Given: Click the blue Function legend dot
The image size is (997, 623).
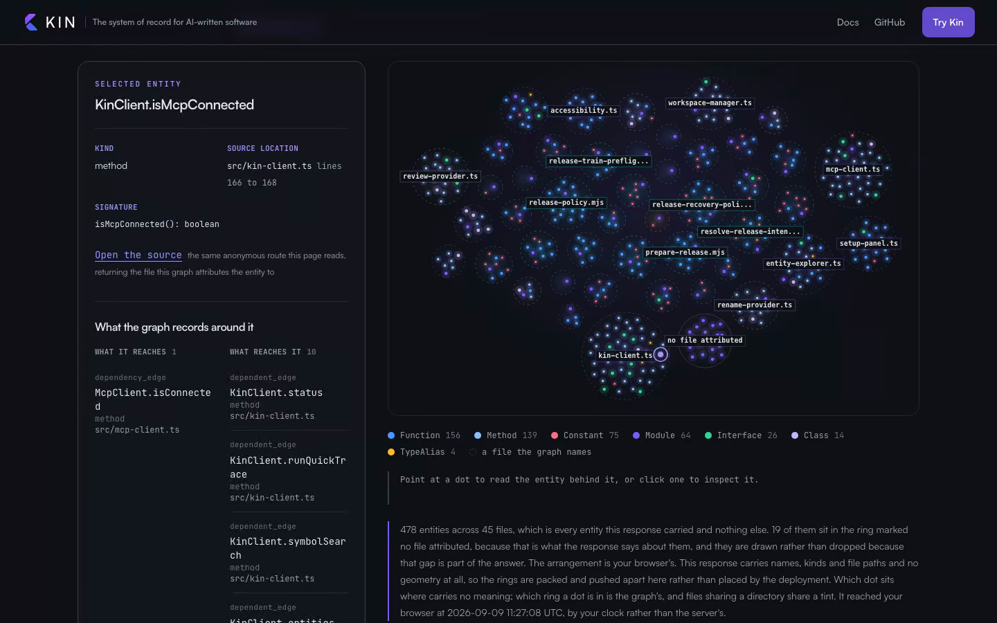Looking at the screenshot, I should [391, 435].
